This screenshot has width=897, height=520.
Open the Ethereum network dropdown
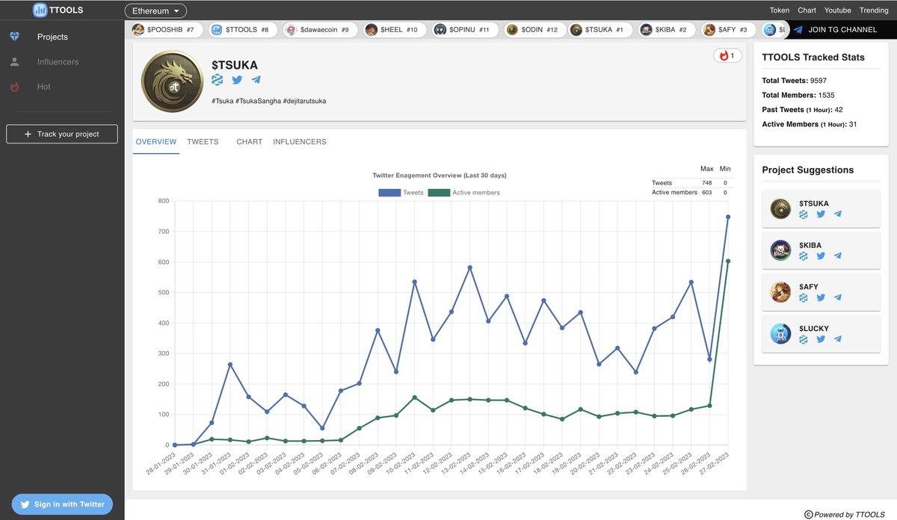[155, 11]
